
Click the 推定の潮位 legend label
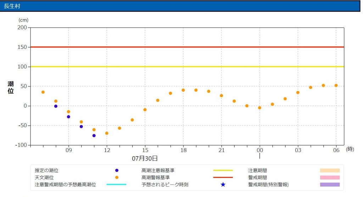[46, 171]
